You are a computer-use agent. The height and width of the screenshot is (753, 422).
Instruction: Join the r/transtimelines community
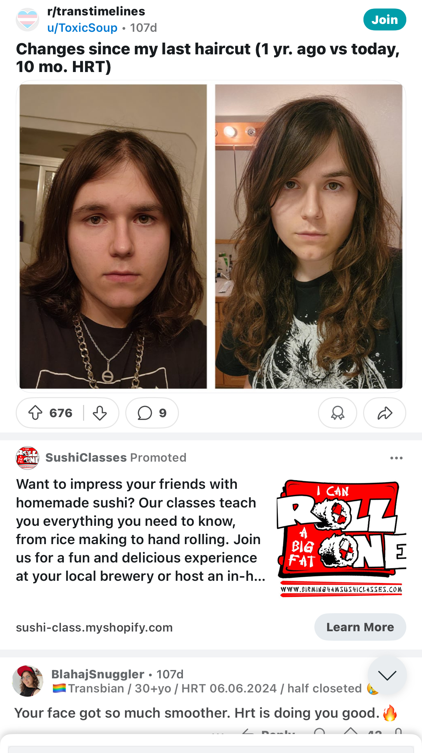click(x=385, y=20)
